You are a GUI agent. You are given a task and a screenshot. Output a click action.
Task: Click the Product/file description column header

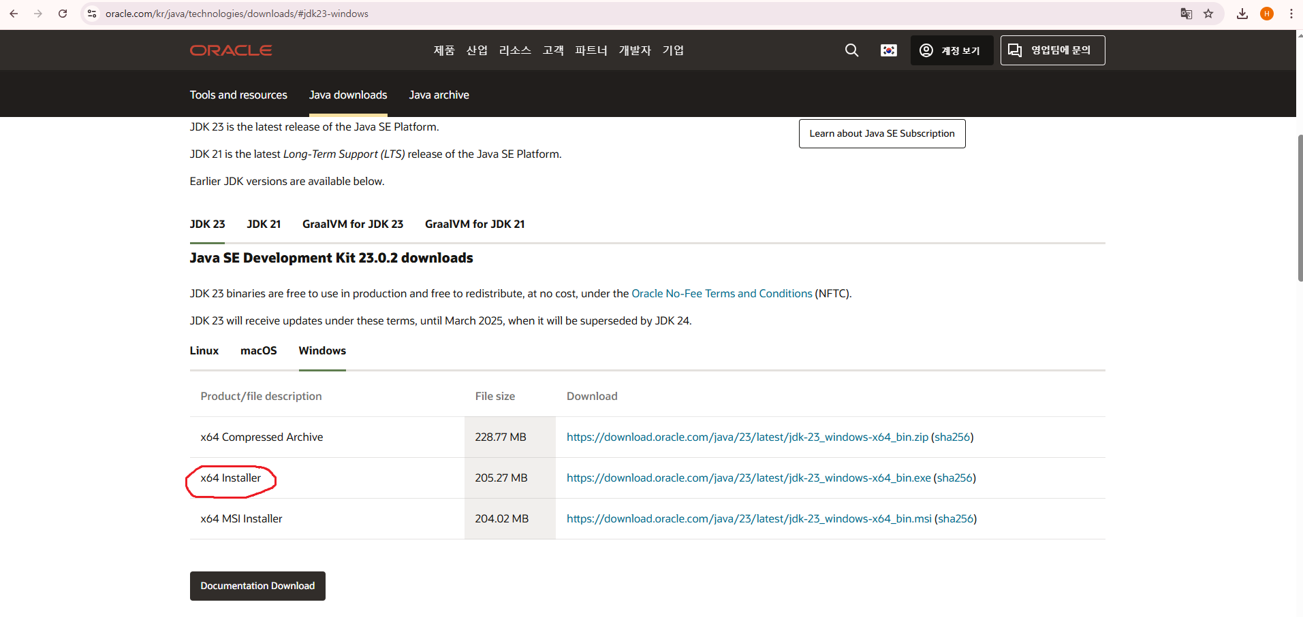(261, 397)
